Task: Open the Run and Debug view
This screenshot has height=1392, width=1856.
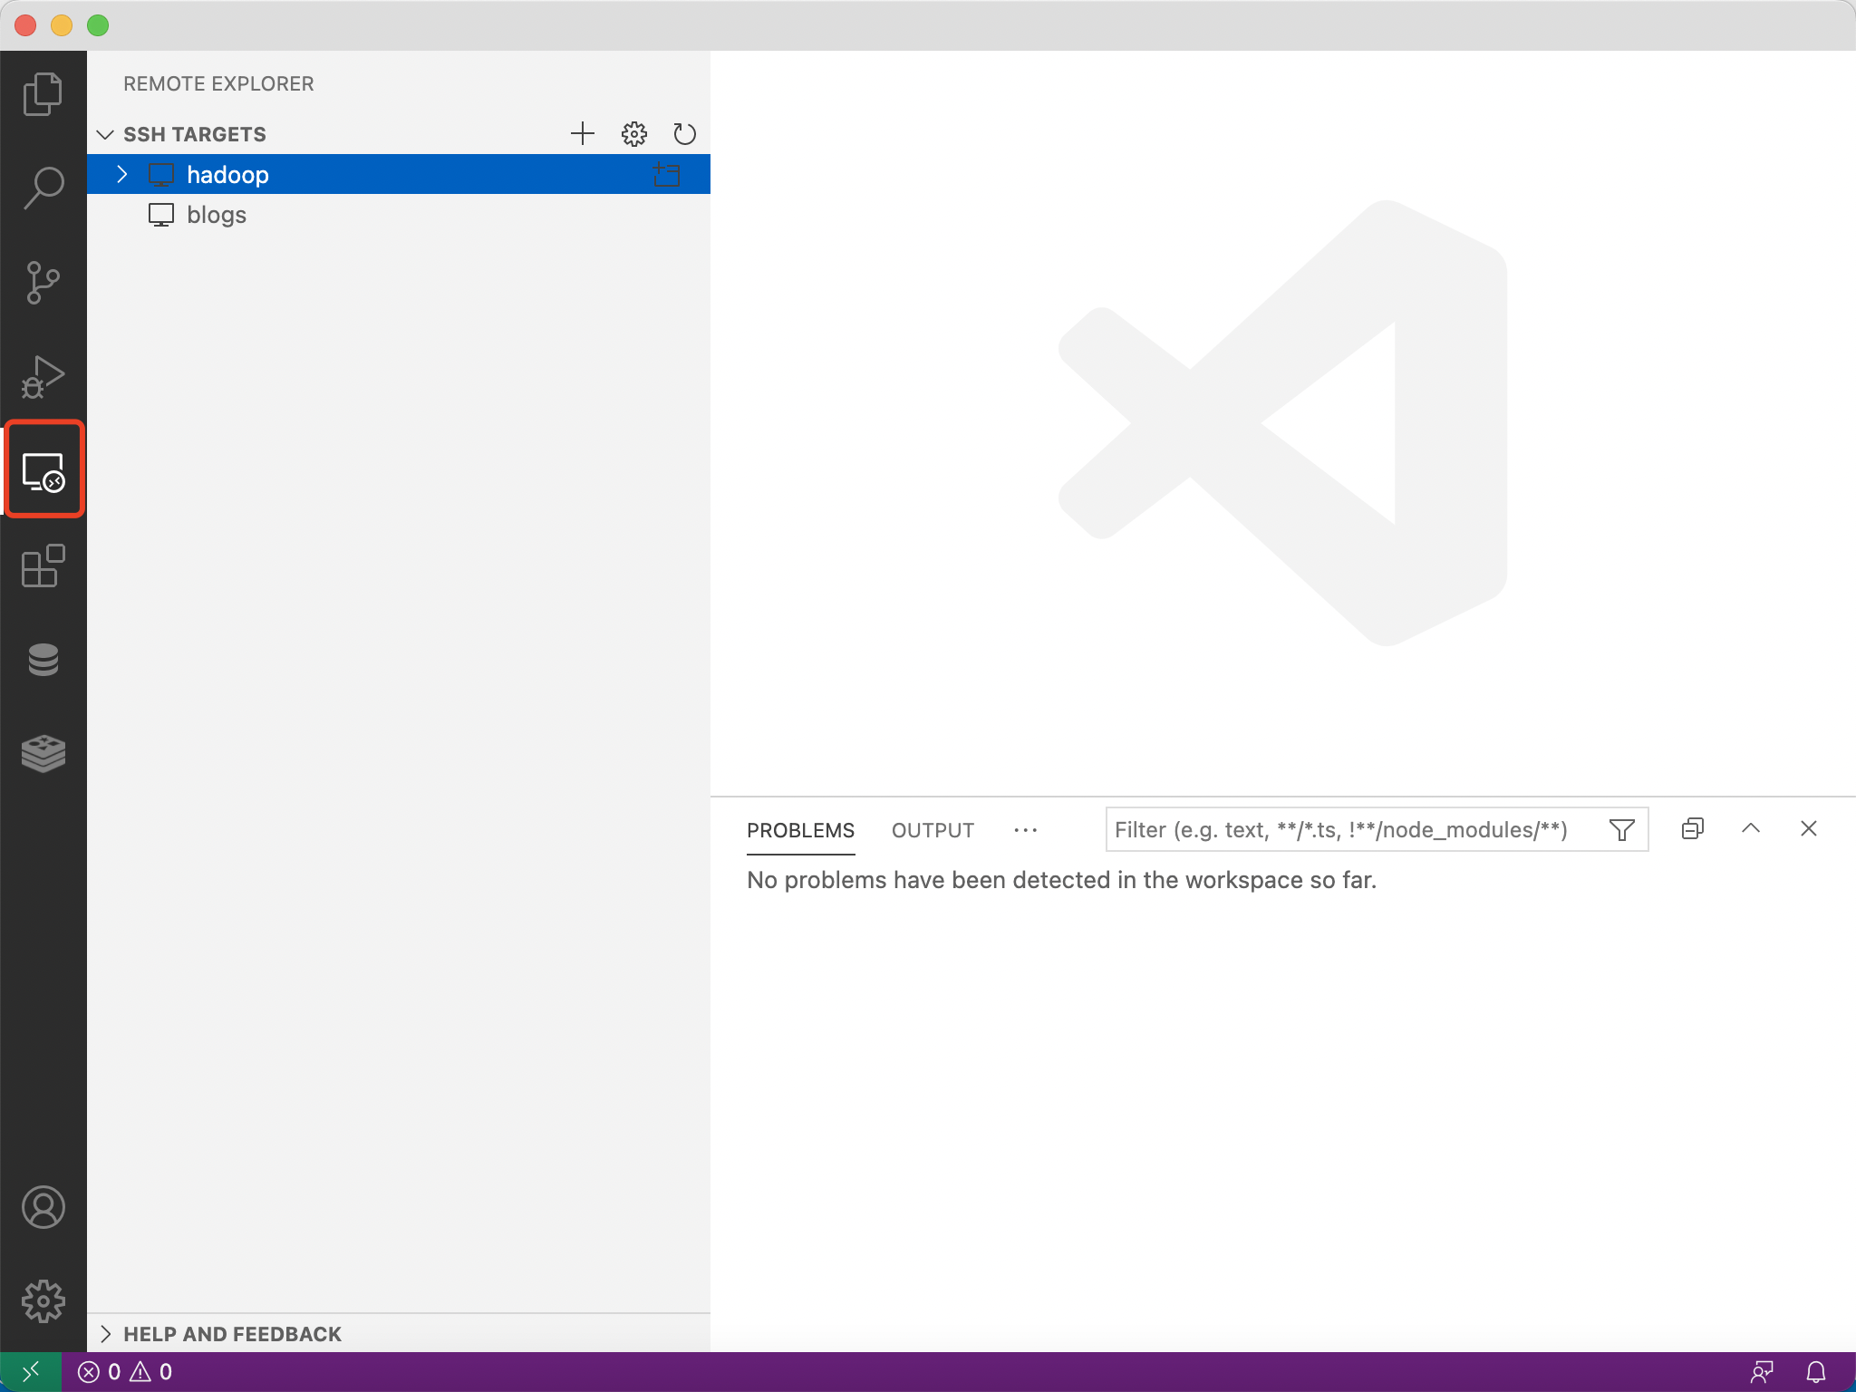Action: click(x=43, y=377)
